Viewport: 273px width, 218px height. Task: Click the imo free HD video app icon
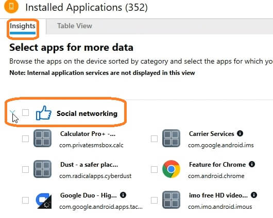171,200
